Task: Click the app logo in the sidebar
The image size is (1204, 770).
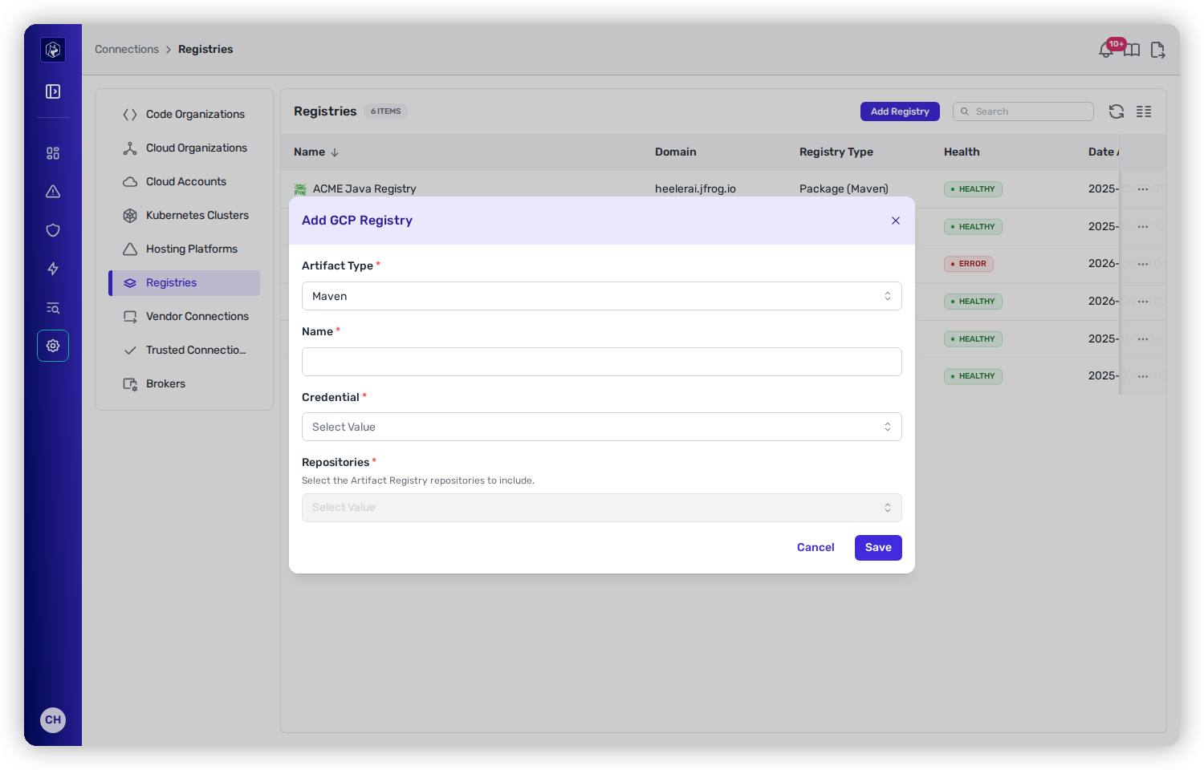Action: pyautogui.click(x=53, y=50)
